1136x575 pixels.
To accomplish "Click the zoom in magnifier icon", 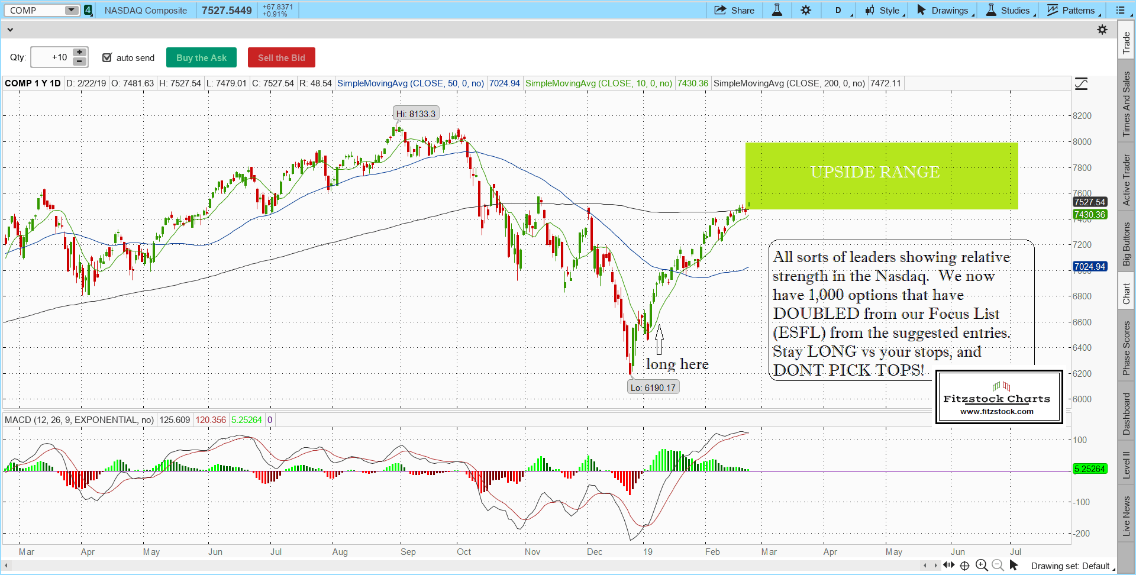I will coord(982,565).
